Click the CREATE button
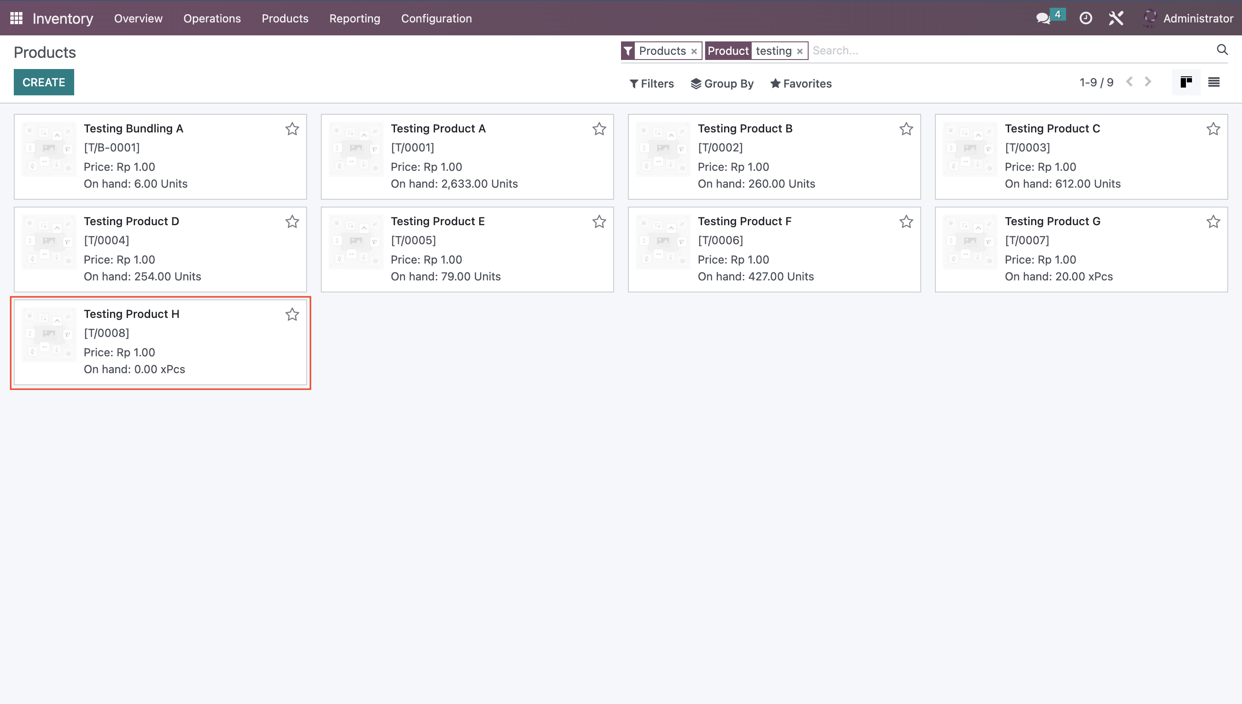This screenshot has width=1242, height=704. pos(44,82)
